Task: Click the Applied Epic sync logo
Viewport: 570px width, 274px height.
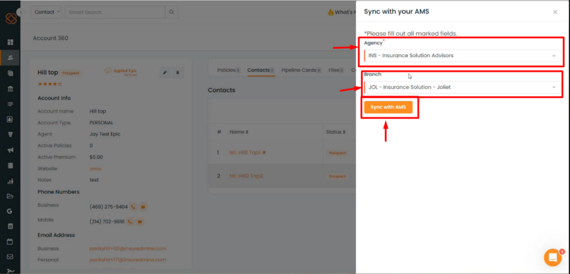Action: pyautogui.click(x=121, y=72)
